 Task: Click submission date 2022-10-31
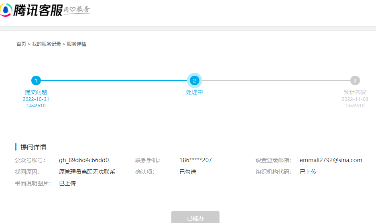coord(36,99)
